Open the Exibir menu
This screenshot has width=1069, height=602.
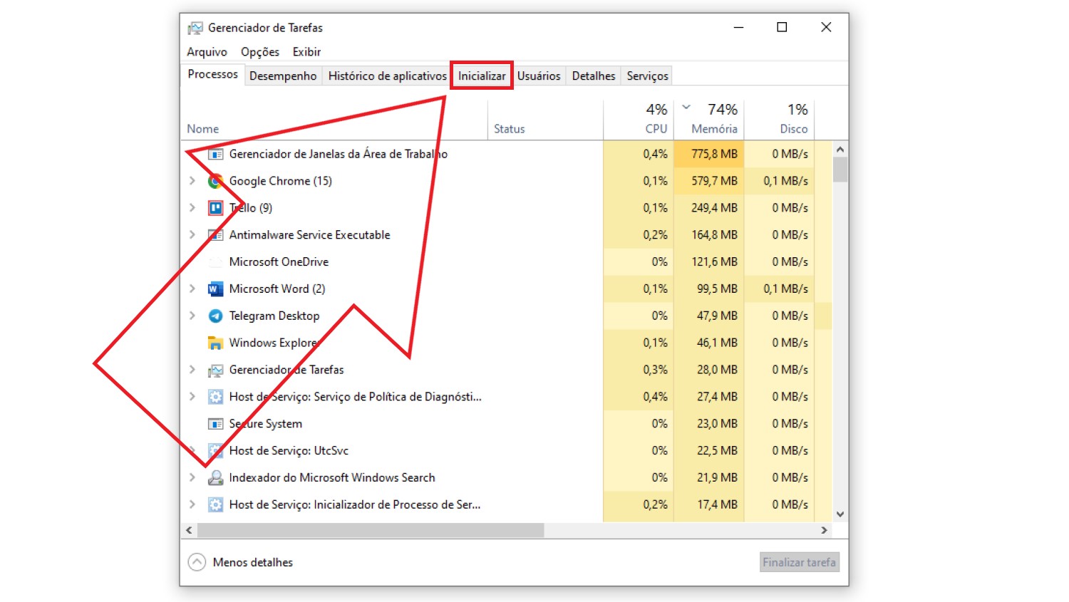(306, 52)
